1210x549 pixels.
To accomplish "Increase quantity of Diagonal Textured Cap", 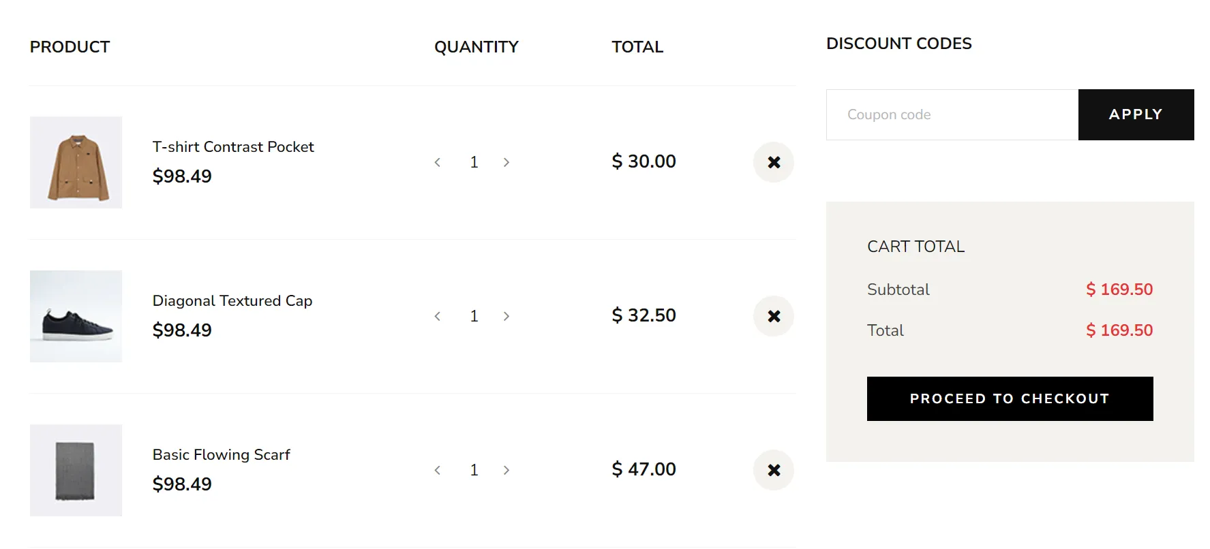I will coord(506,316).
